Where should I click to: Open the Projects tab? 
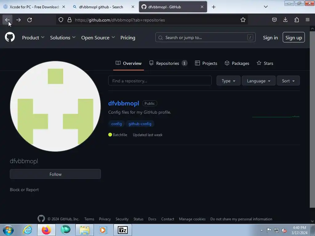206,63
